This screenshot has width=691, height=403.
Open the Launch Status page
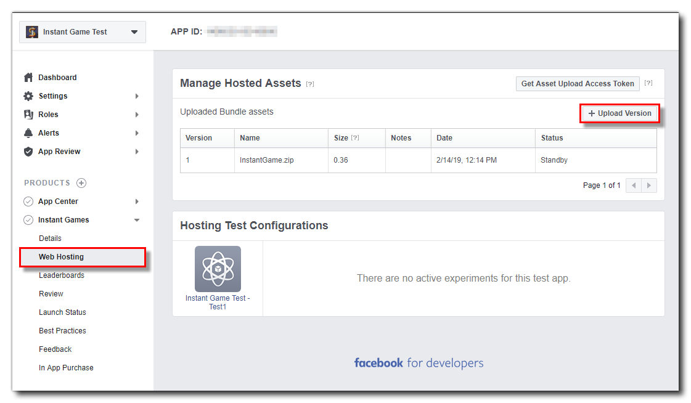(x=62, y=312)
